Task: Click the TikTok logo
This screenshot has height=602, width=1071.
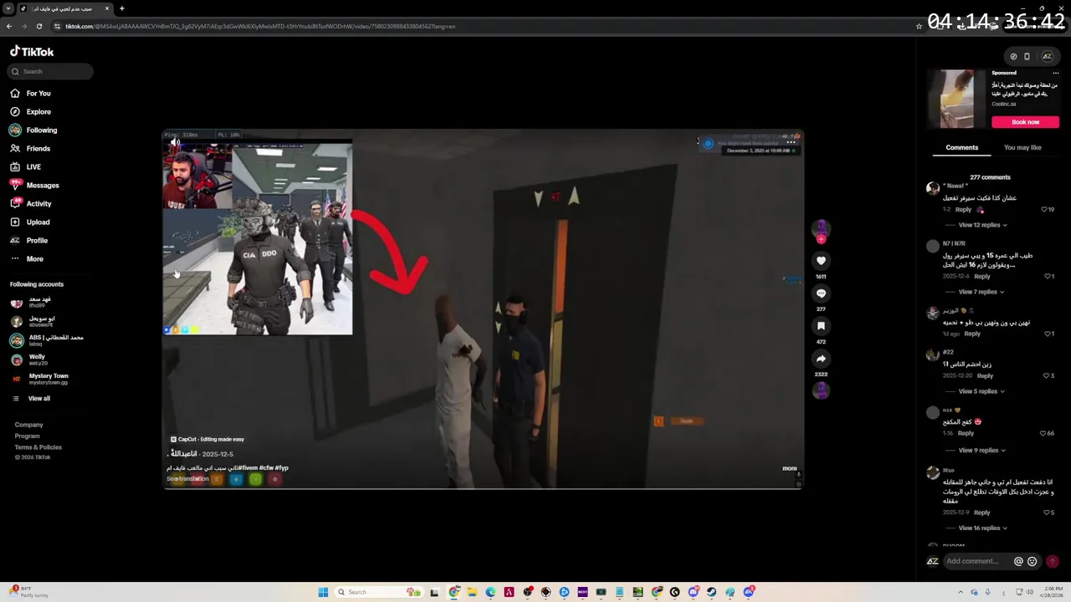Action: click(32, 52)
